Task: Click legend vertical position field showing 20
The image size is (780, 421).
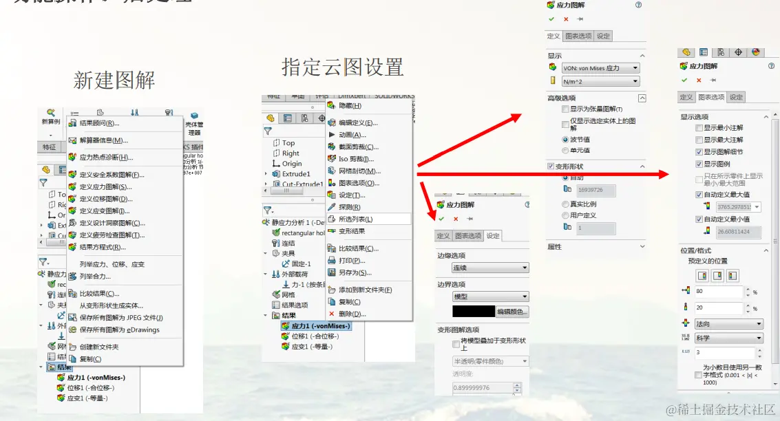Action: click(719, 307)
